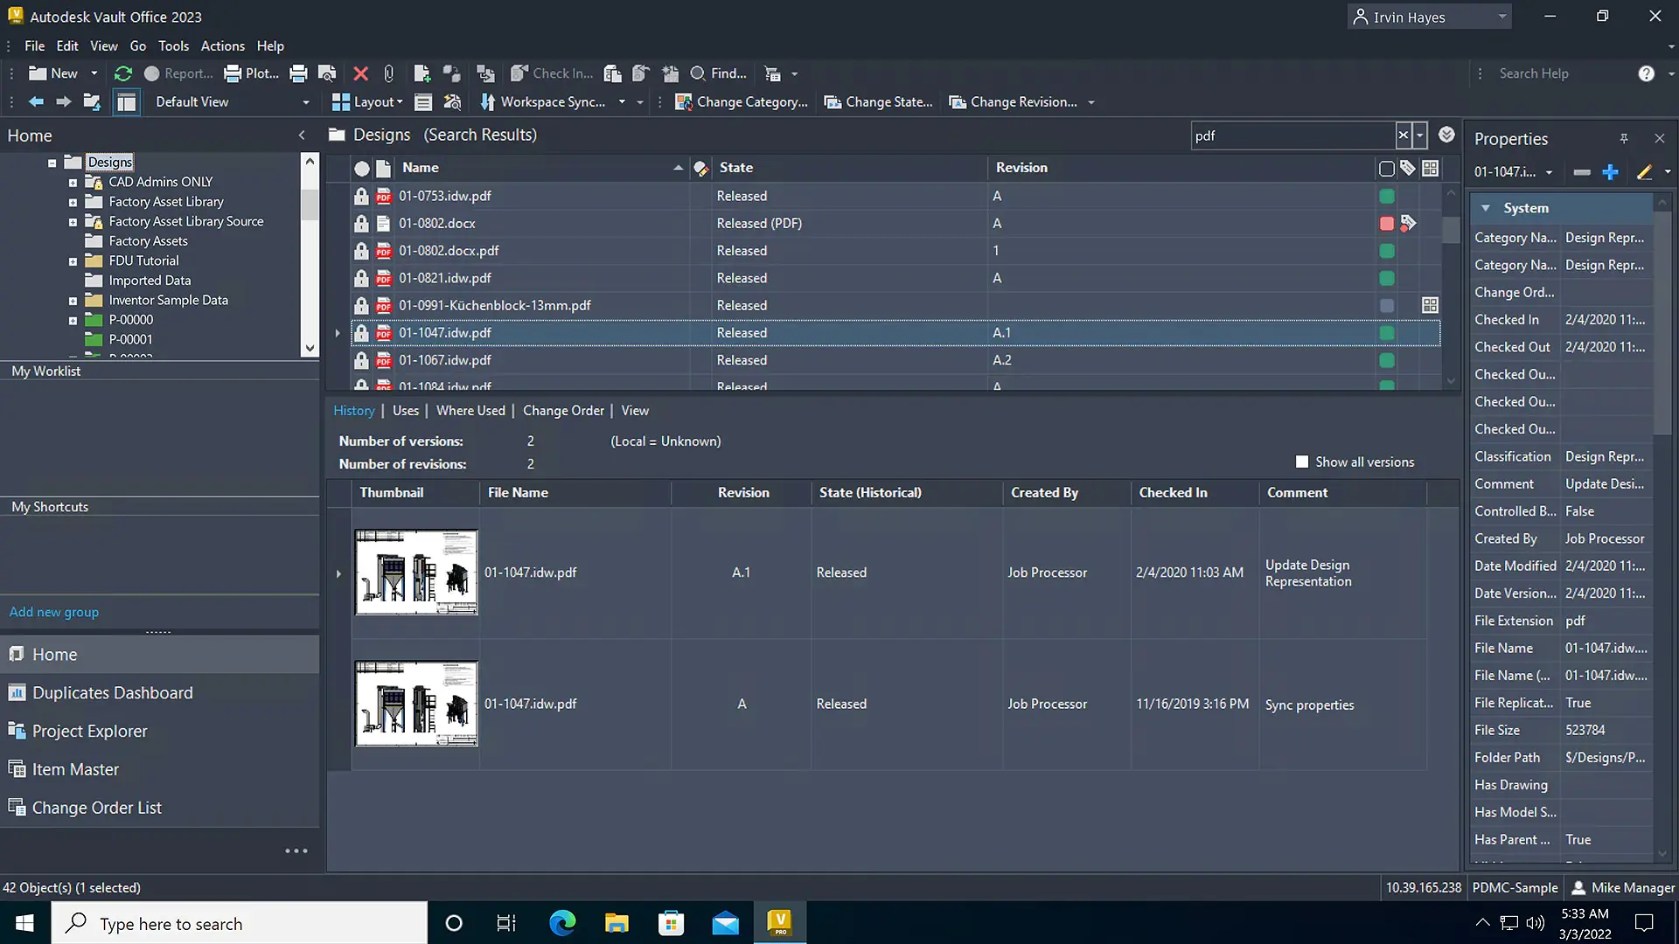Click the Print printer icon
This screenshot has width=1679, height=944.
(x=298, y=73)
